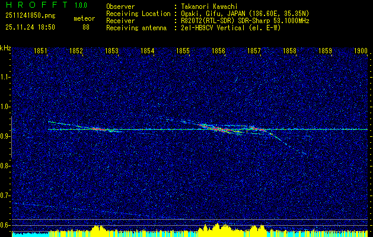Click observer name Takanori Kawachi
This screenshot has width=373, height=237.
209,7
